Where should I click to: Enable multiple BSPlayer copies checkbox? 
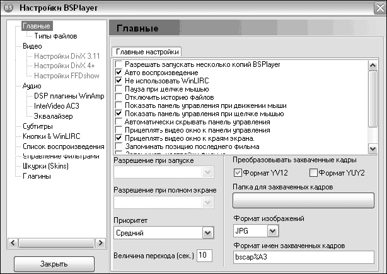click(x=118, y=64)
